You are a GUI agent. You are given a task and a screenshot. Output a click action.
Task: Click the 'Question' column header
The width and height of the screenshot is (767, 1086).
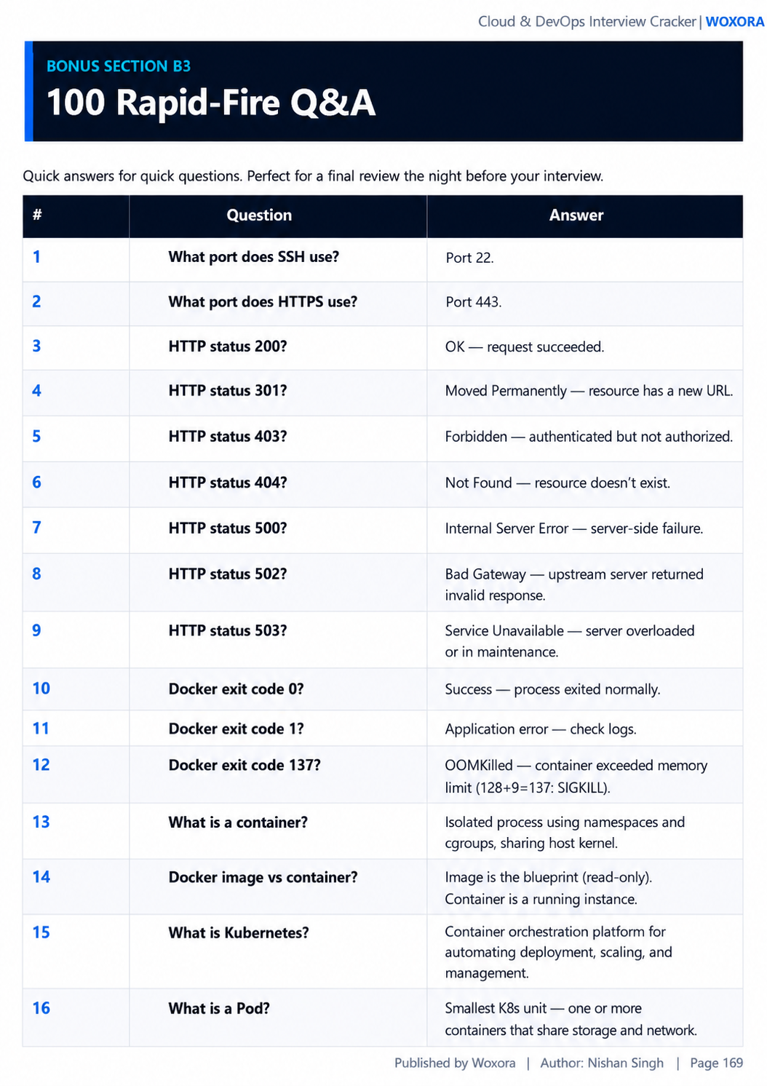259,215
